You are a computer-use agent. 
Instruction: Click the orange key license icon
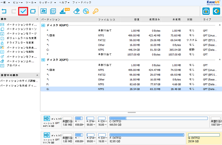[95, 11]
